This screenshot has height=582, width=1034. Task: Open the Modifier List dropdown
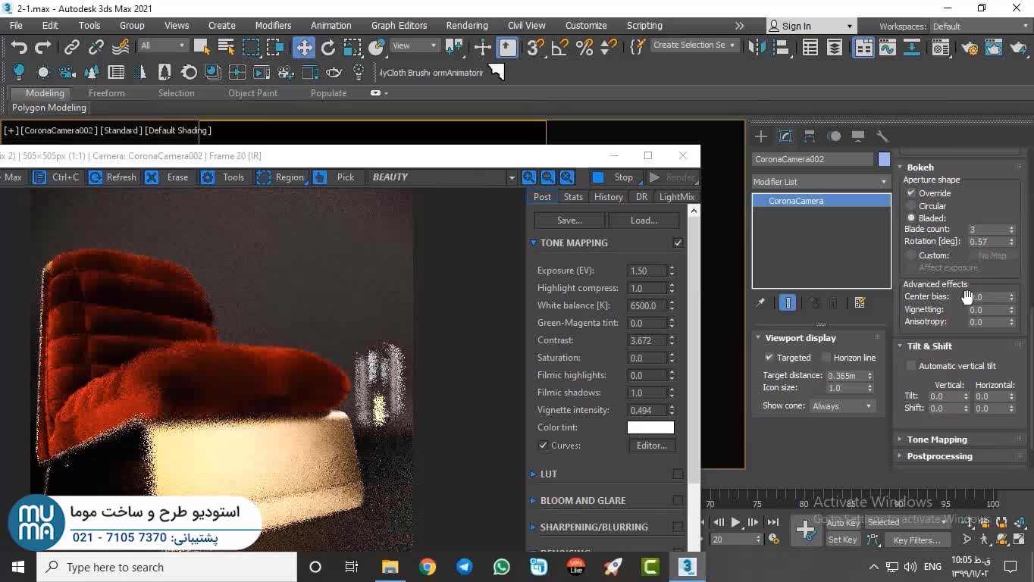[x=820, y=182]
